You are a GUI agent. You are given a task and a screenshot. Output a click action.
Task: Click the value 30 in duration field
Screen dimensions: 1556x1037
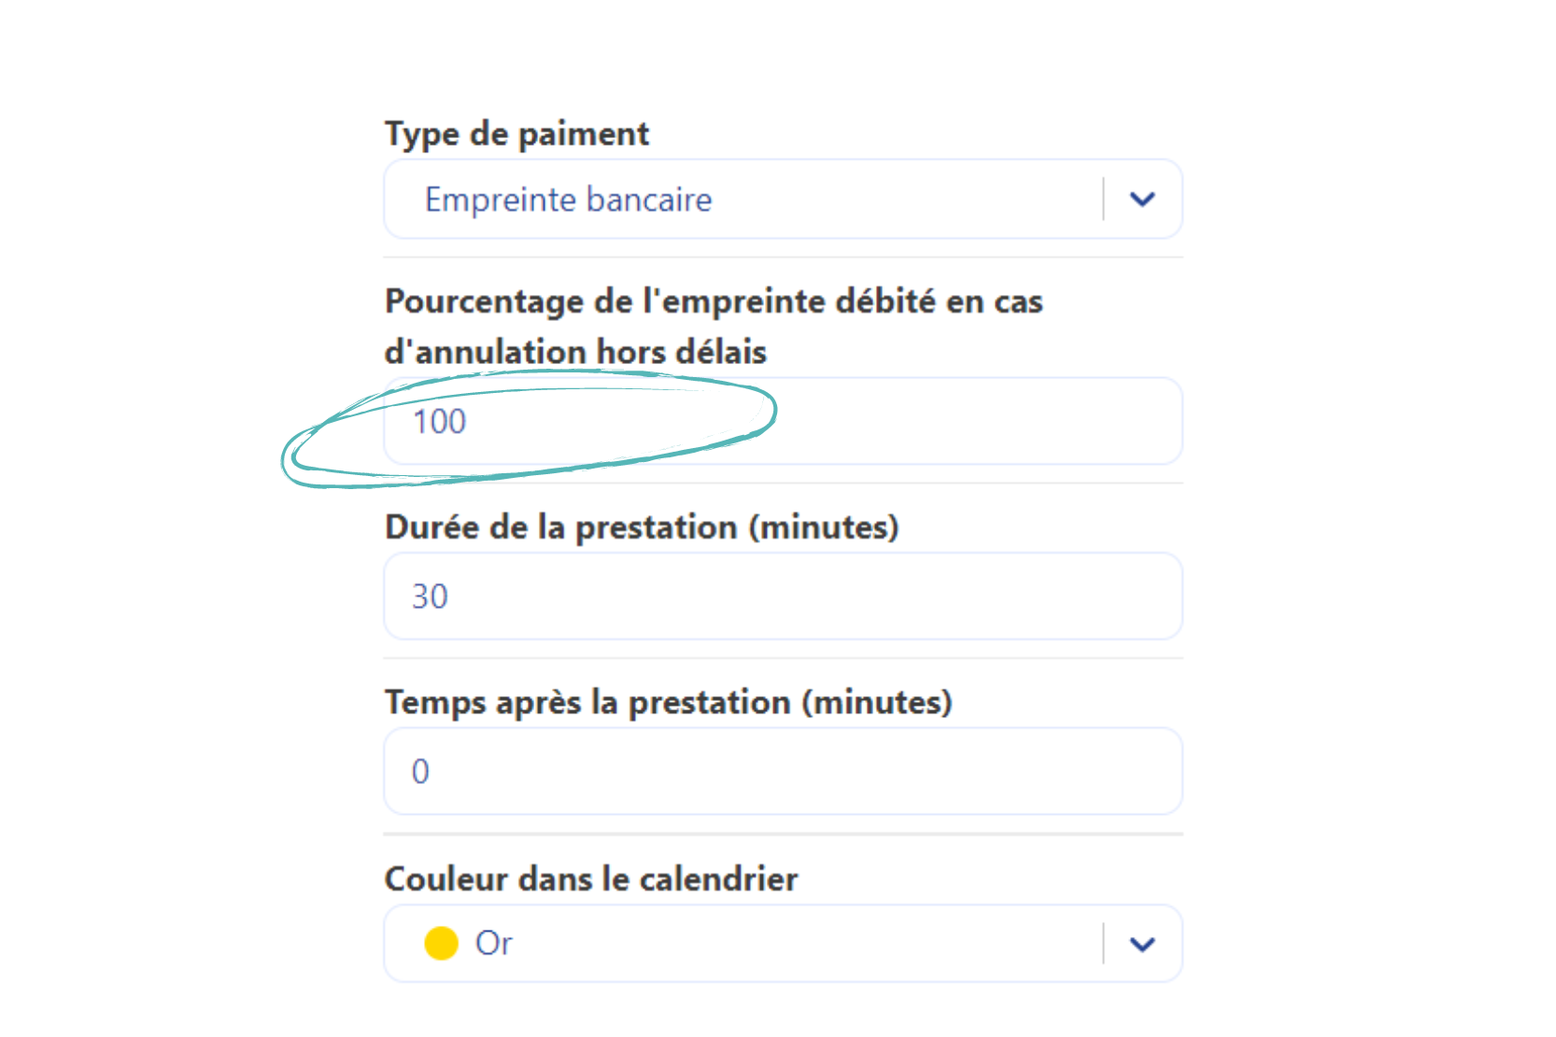tap(430, 596)
